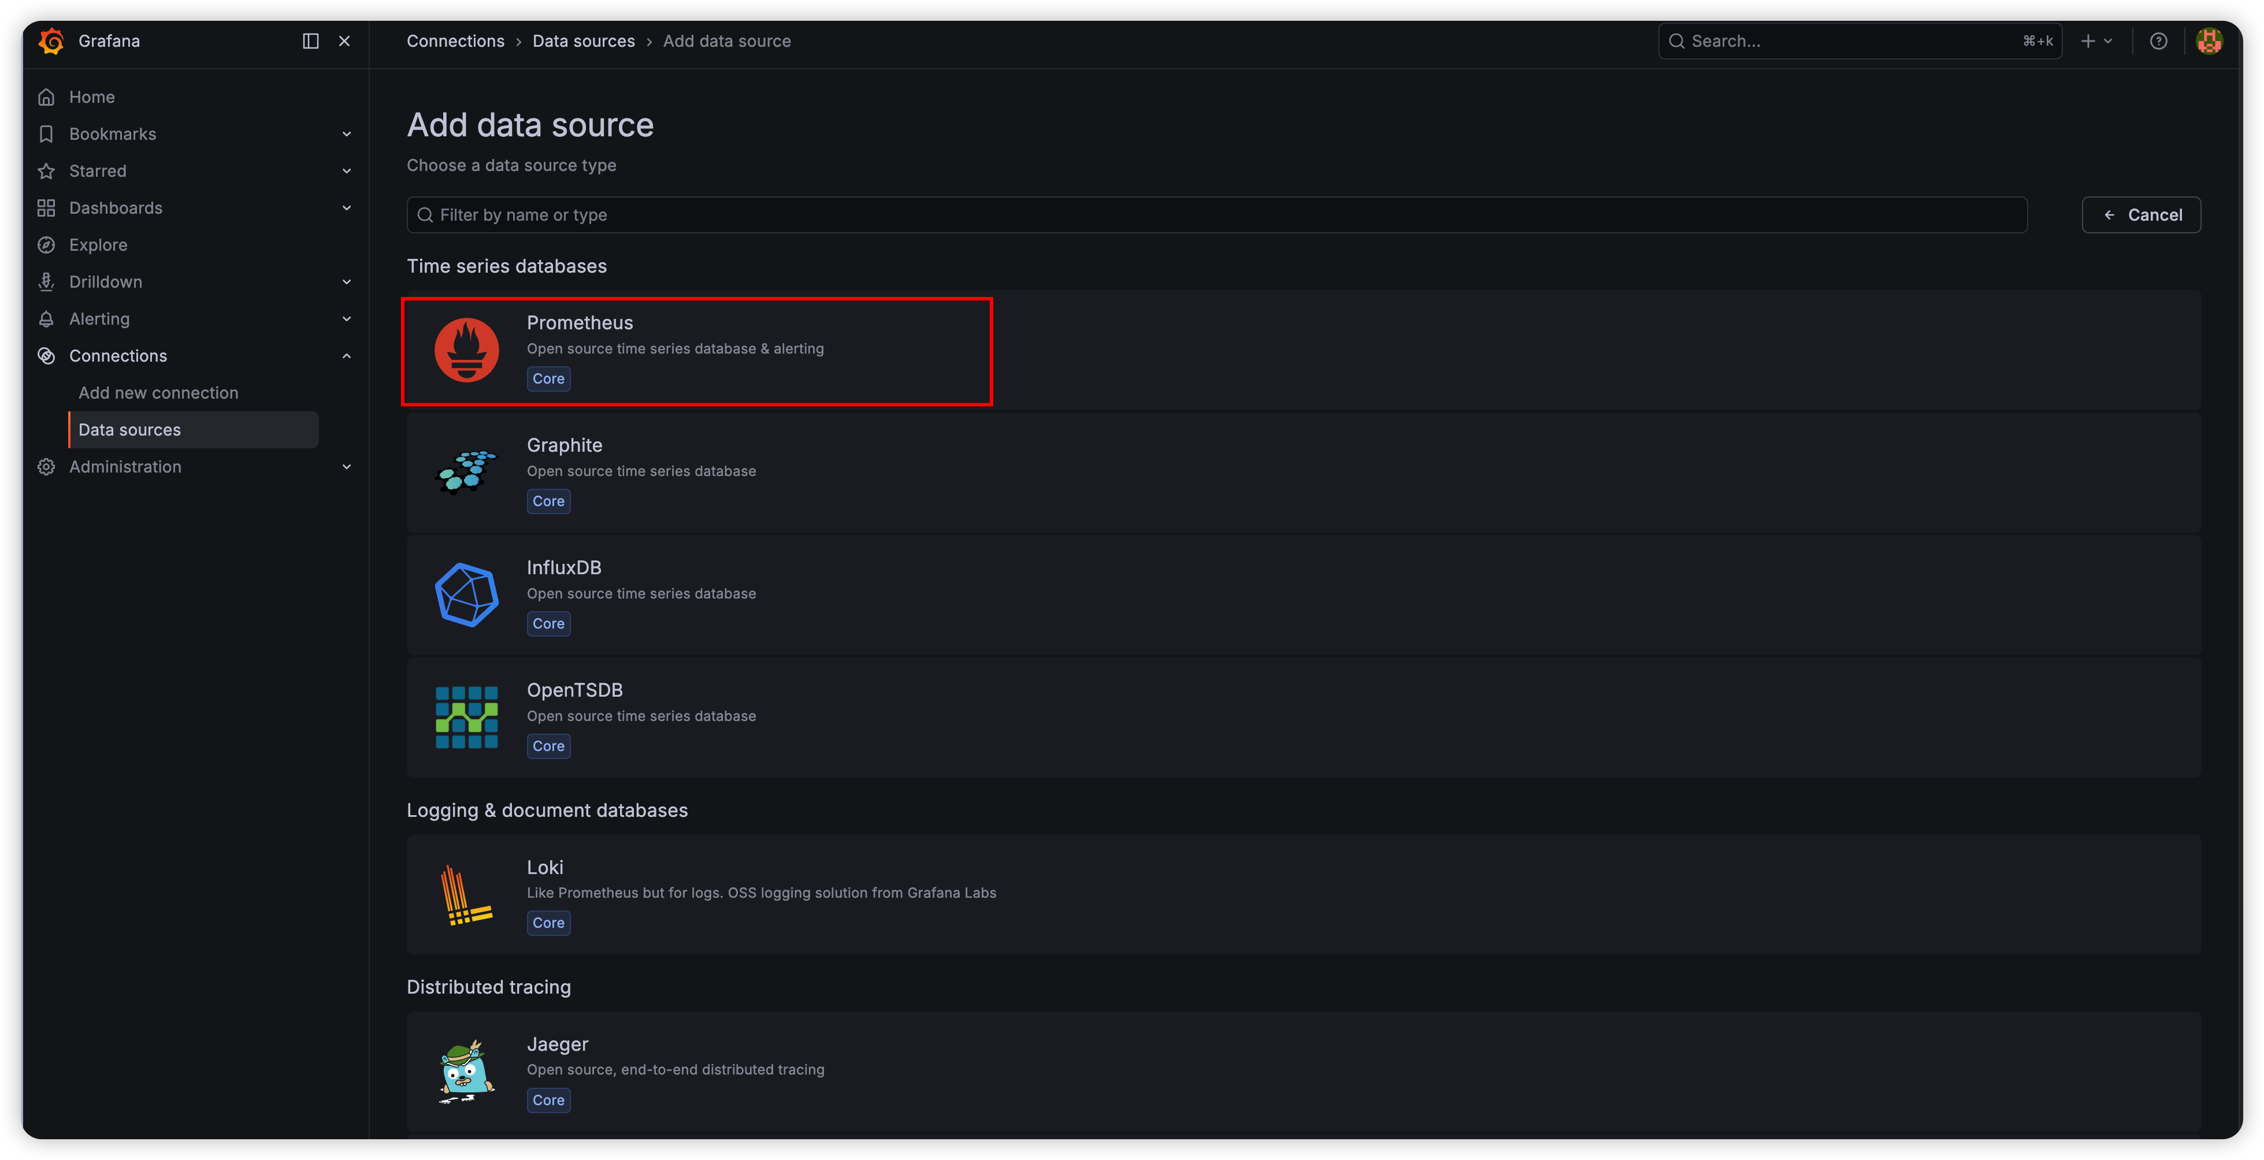Click the Explore compass icon
This screenshot has width=2264, height=1160.
coord(47,244)
